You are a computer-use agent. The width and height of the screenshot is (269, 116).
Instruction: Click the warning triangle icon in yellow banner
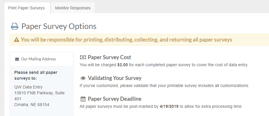click(16, 40)
